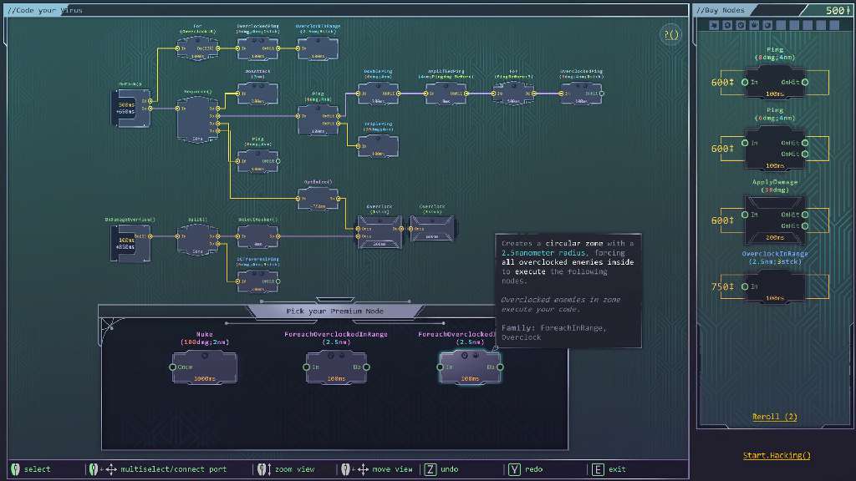This screenshot has width=856, height=481.
Task: Click Start.Hacking() link
Action: click(777, 455)
